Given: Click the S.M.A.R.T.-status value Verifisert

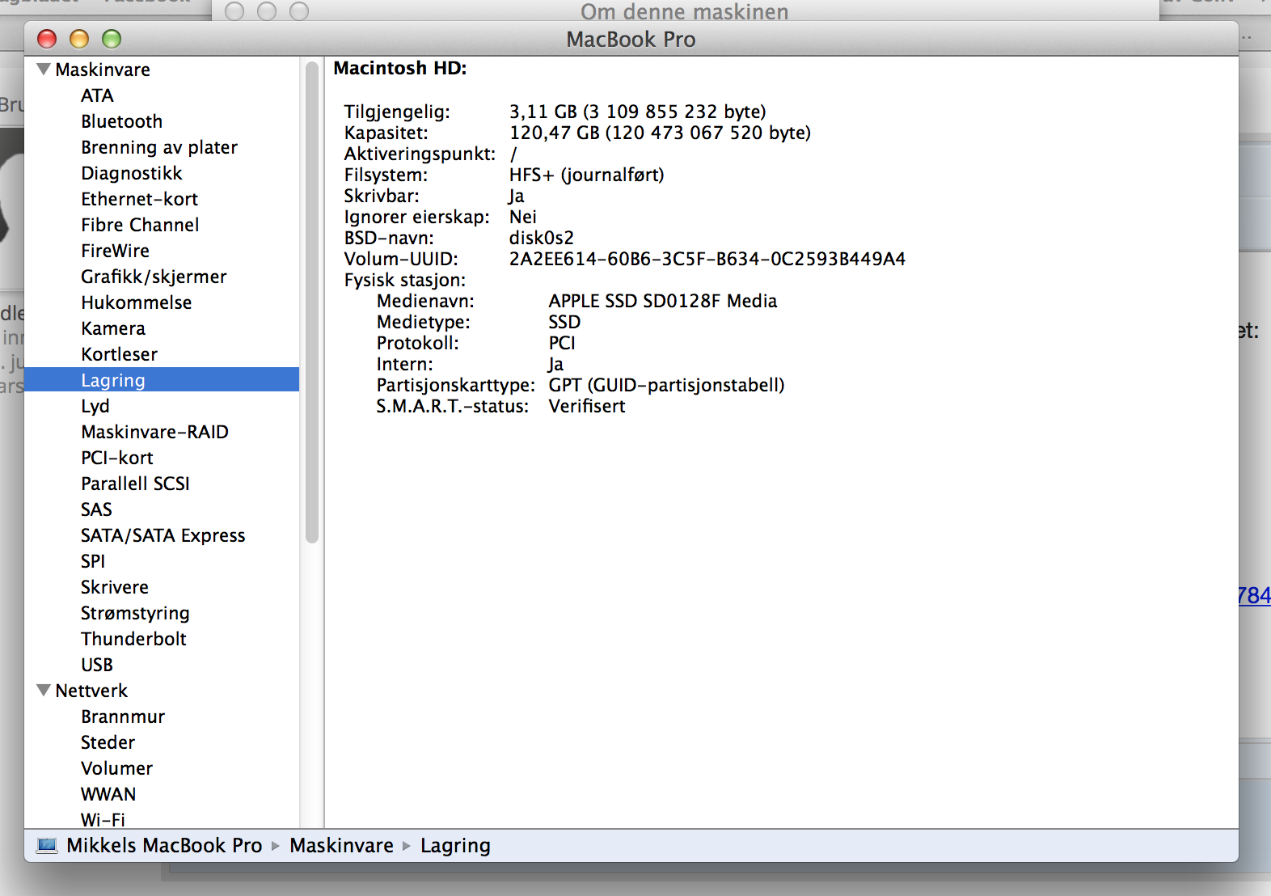Looking at the screenshot, I should [587, 406].
